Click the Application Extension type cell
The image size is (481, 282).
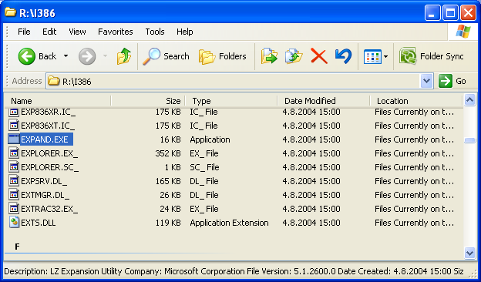pyautogui.click(x=229, y=223)
